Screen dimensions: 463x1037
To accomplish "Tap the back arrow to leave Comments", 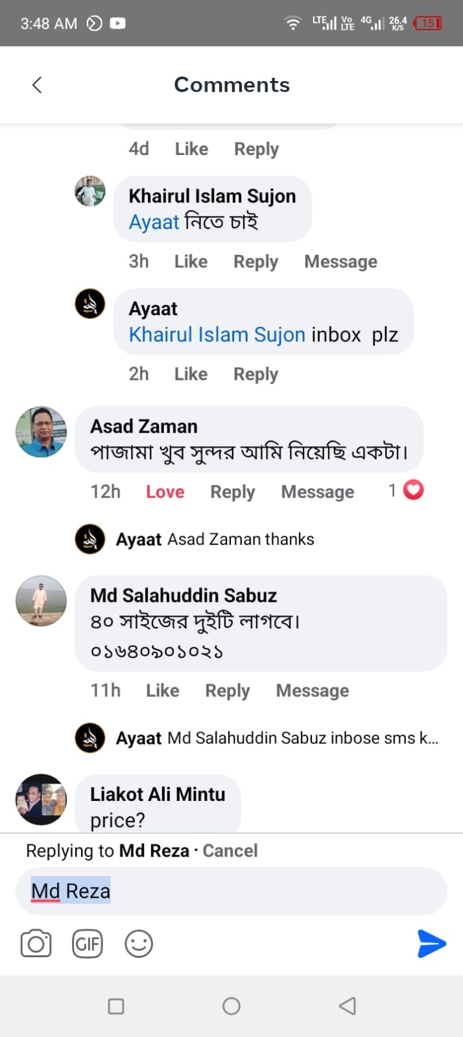I will pos(37,84).
